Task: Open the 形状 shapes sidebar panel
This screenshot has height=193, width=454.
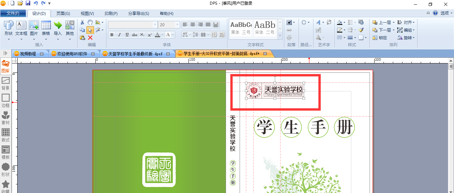Action: coord(5,170)
